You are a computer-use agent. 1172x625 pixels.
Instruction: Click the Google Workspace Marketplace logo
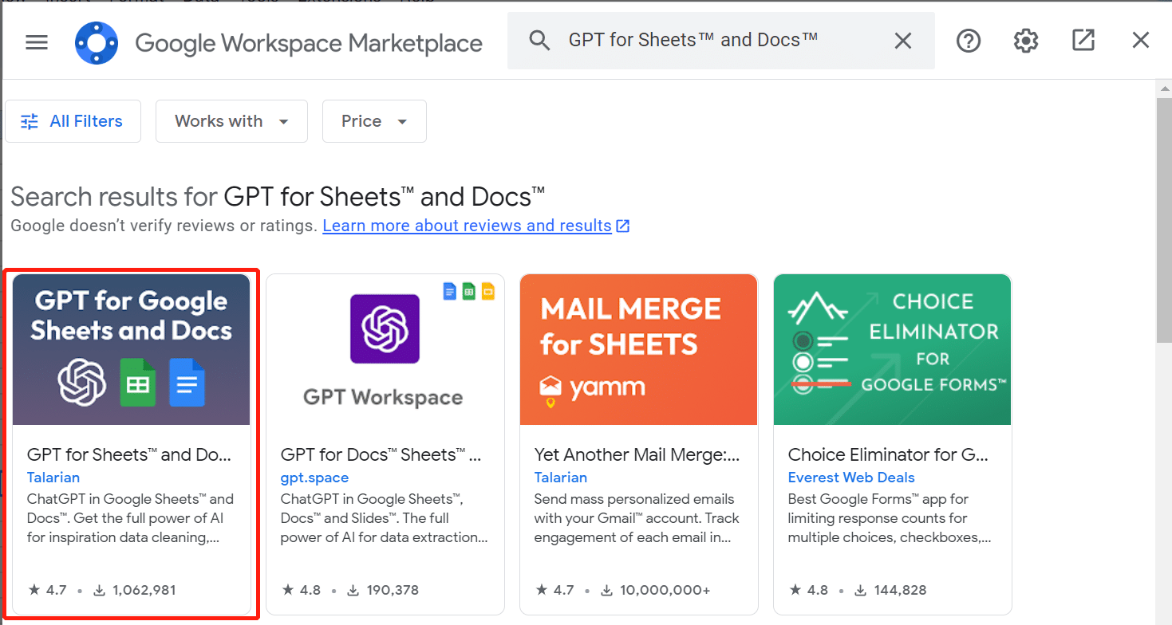pyautogui.click(x=97, y=42)
